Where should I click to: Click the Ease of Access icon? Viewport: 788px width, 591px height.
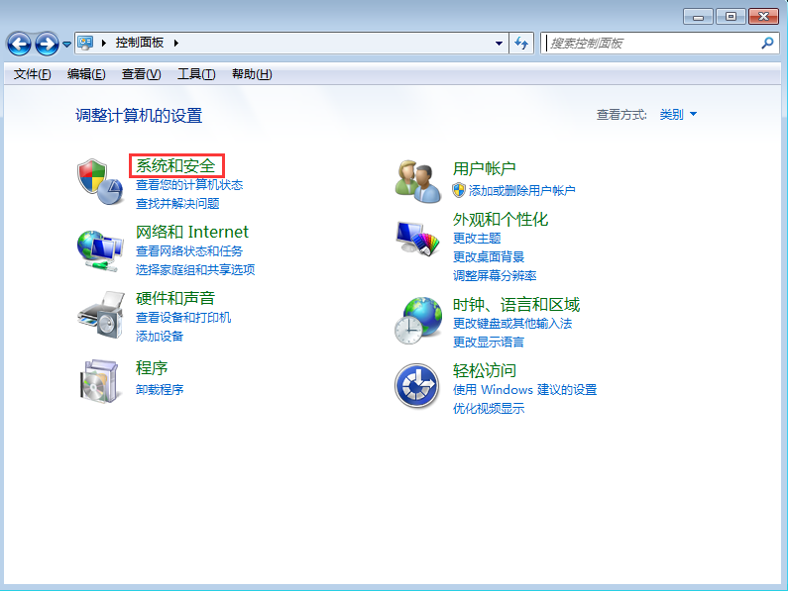coord(417,385)
